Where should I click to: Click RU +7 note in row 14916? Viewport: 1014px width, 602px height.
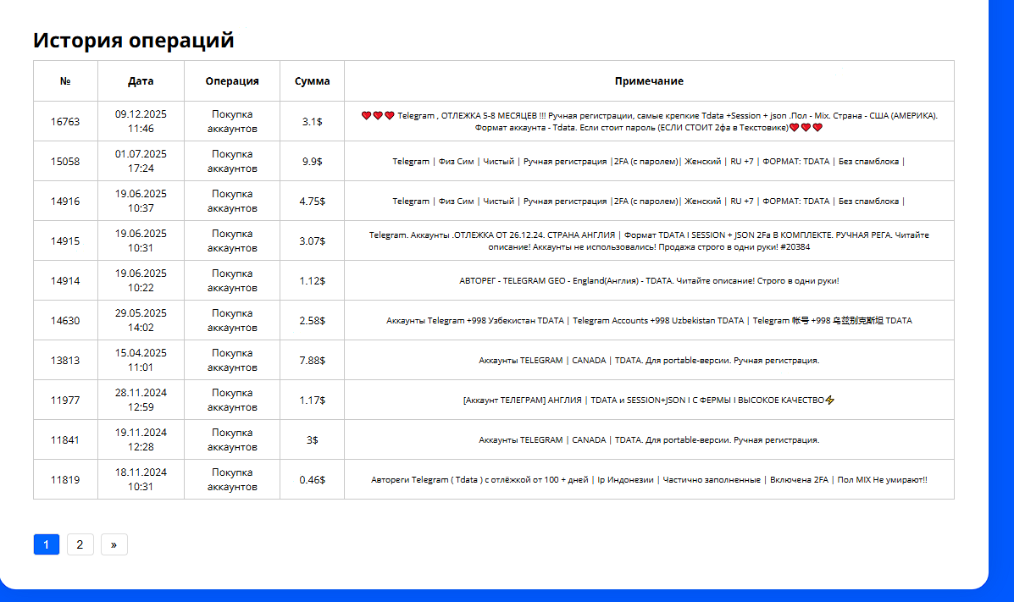649,202
